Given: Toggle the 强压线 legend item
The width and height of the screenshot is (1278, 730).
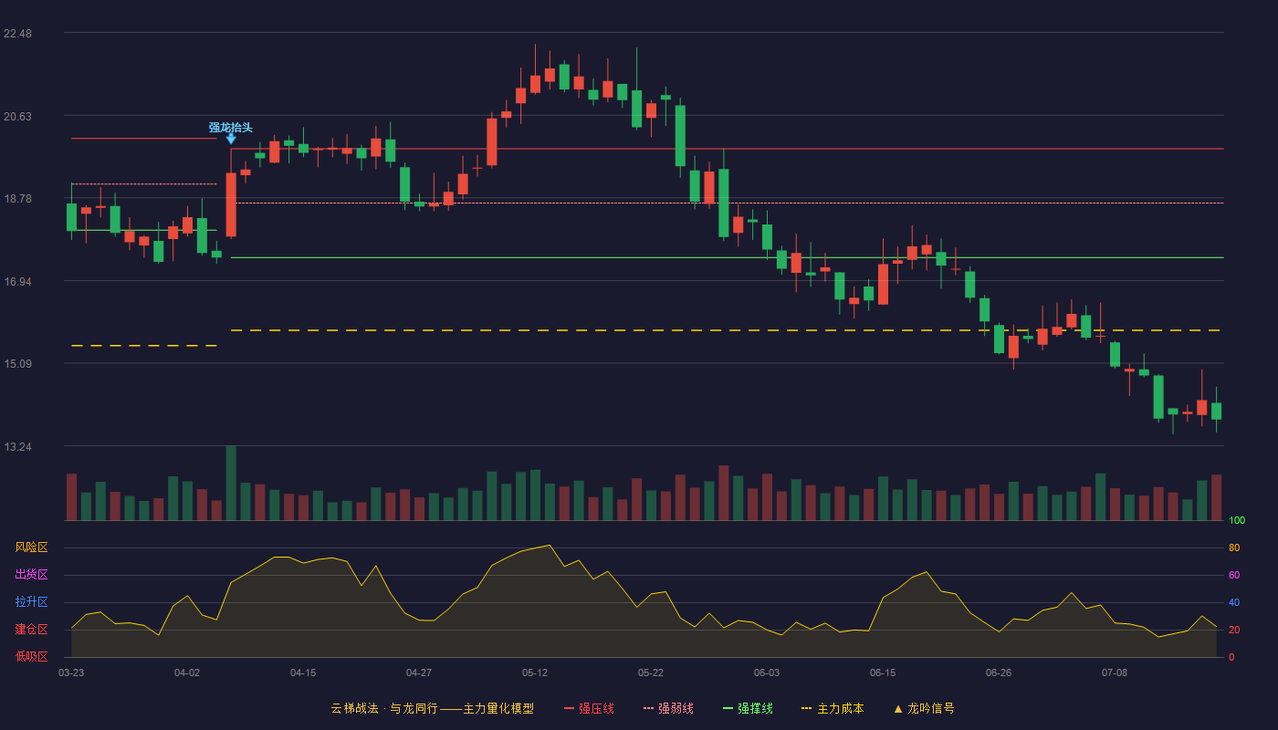Looking at the screenshot, I should click(589, 708).
